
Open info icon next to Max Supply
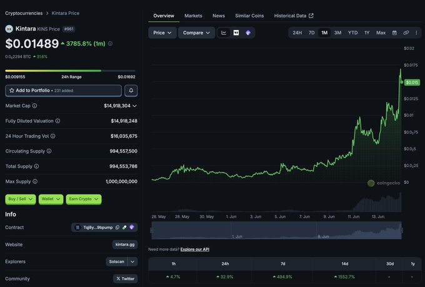(35, 181)
